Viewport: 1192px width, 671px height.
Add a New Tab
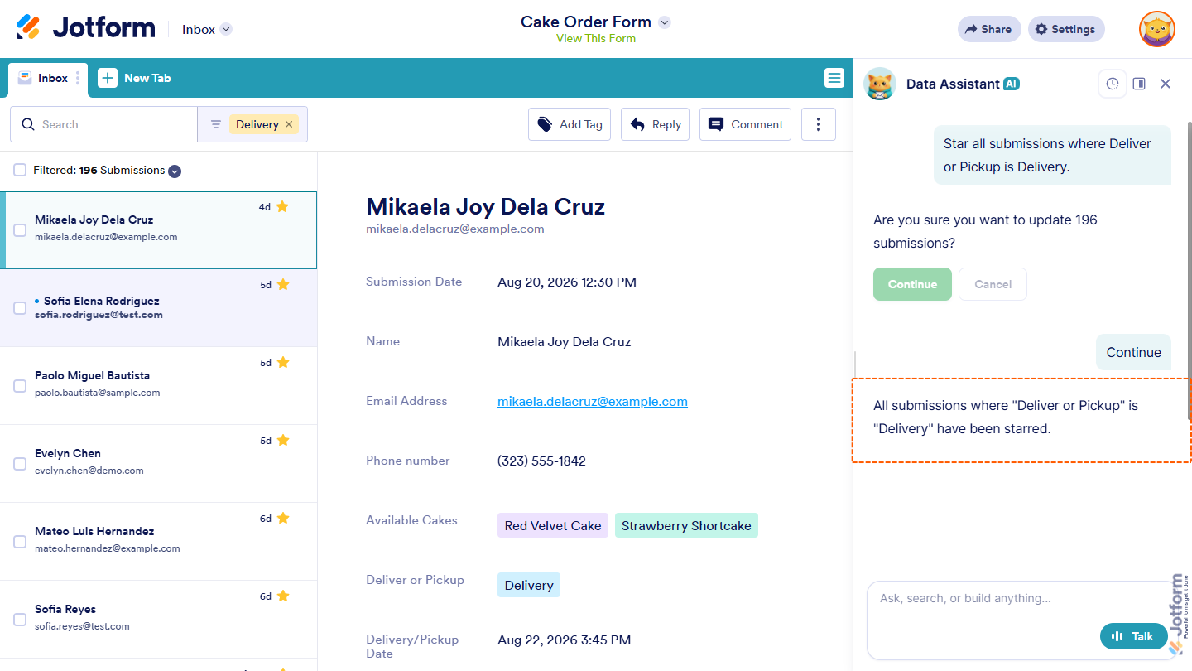[x=134, y=78]
